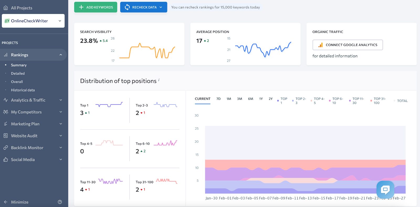Image resolution: width=420 pixels, height=207 pixels.
Task: Expand My Competitors chevron
Action: (61, 112)
